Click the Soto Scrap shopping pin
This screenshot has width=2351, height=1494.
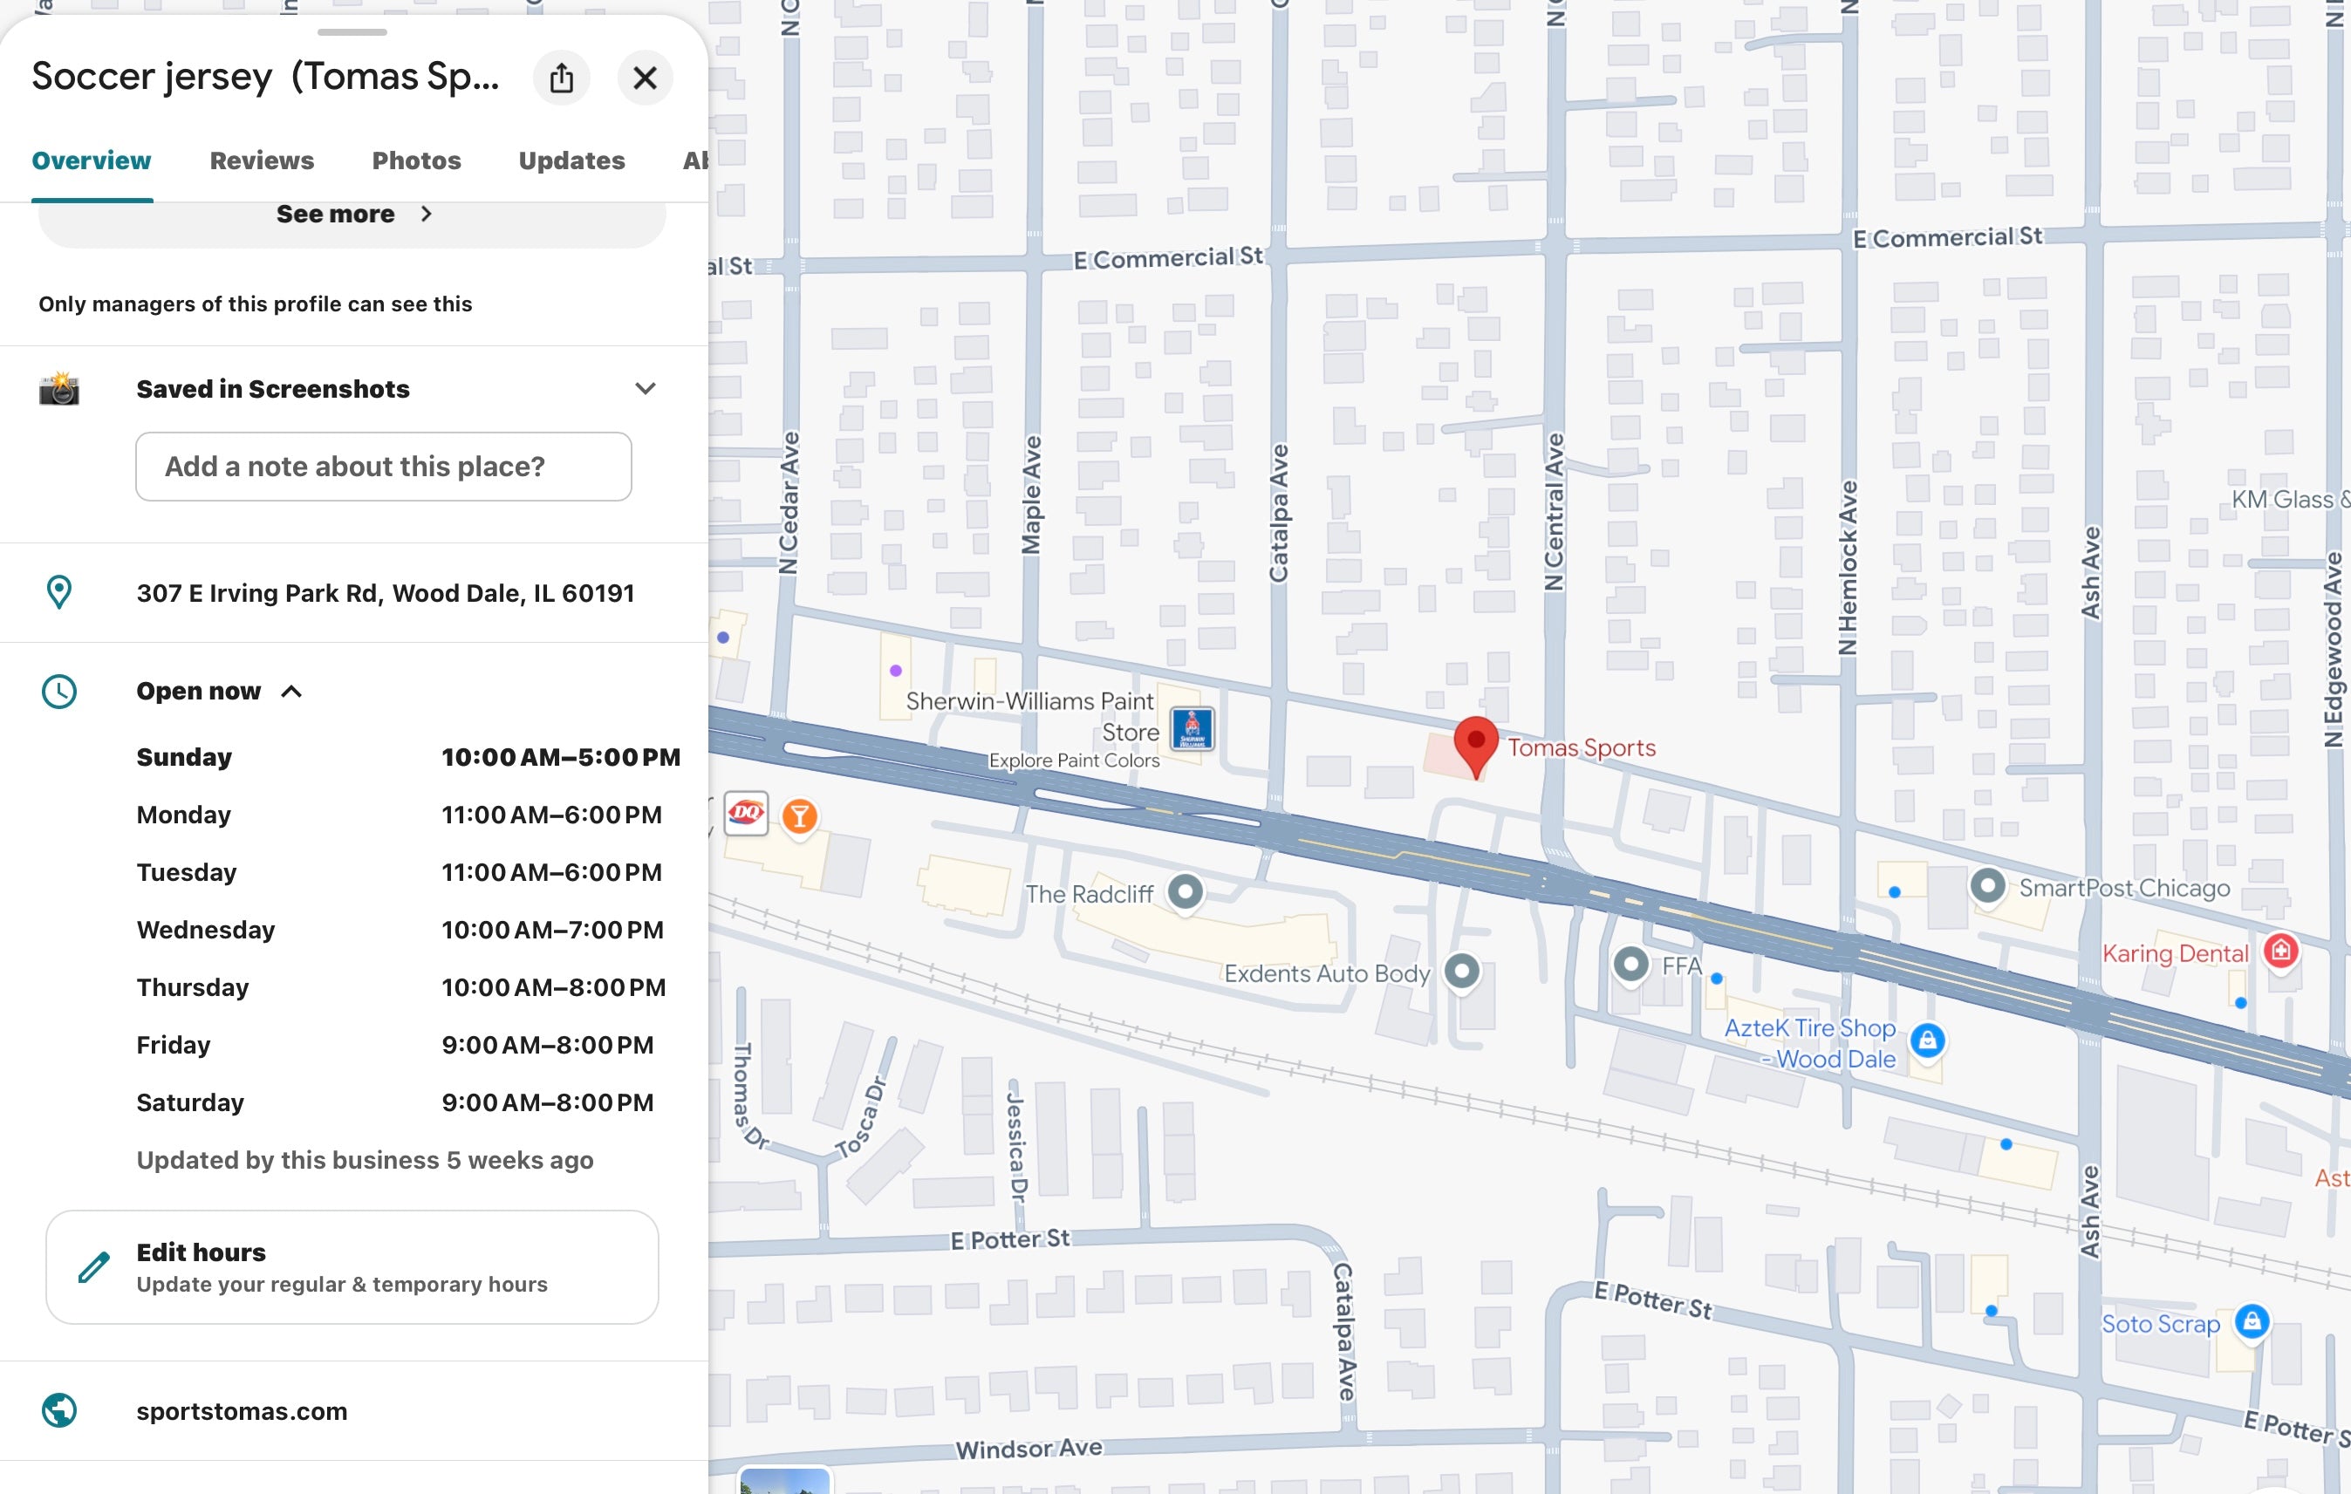[2252, 1321]
